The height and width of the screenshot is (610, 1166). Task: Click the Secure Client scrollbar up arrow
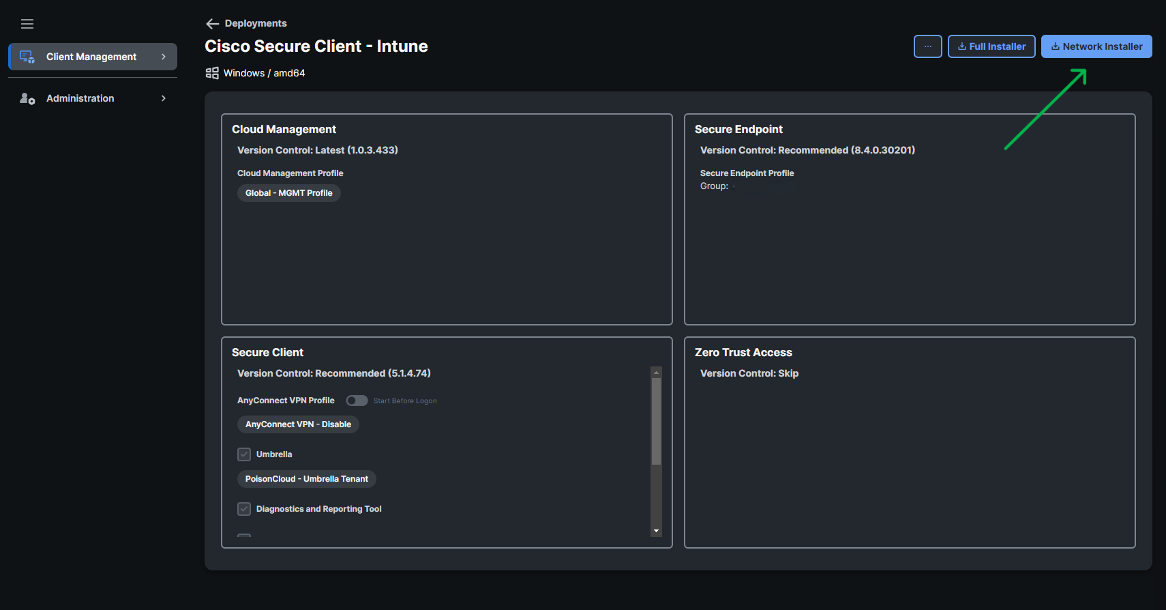coord(656,373)
